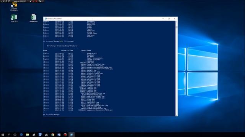Close the Windows PowerShell window
245x137 pixels.
coord(175,19)
